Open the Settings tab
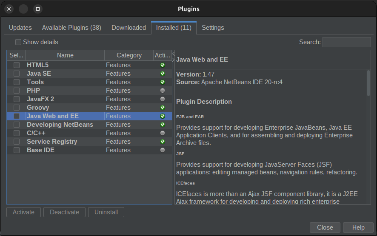 coord(213,28)
